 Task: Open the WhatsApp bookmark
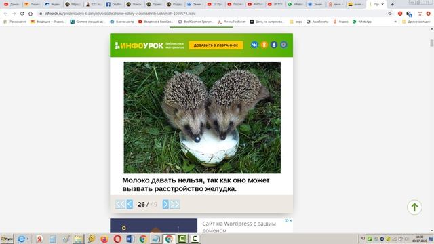click(361, 22)
